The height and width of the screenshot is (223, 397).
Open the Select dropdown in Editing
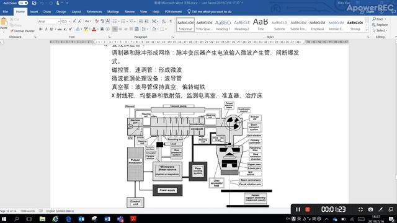(x=380, y=30)
